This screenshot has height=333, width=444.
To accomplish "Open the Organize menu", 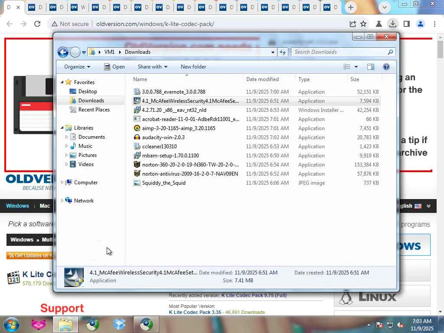I will (x=77, y=67).
